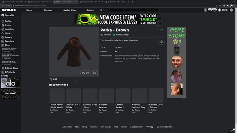Open the three-dots item options menu
The width and height of the screenshot is (237, 133).
(x=161, y=30)
